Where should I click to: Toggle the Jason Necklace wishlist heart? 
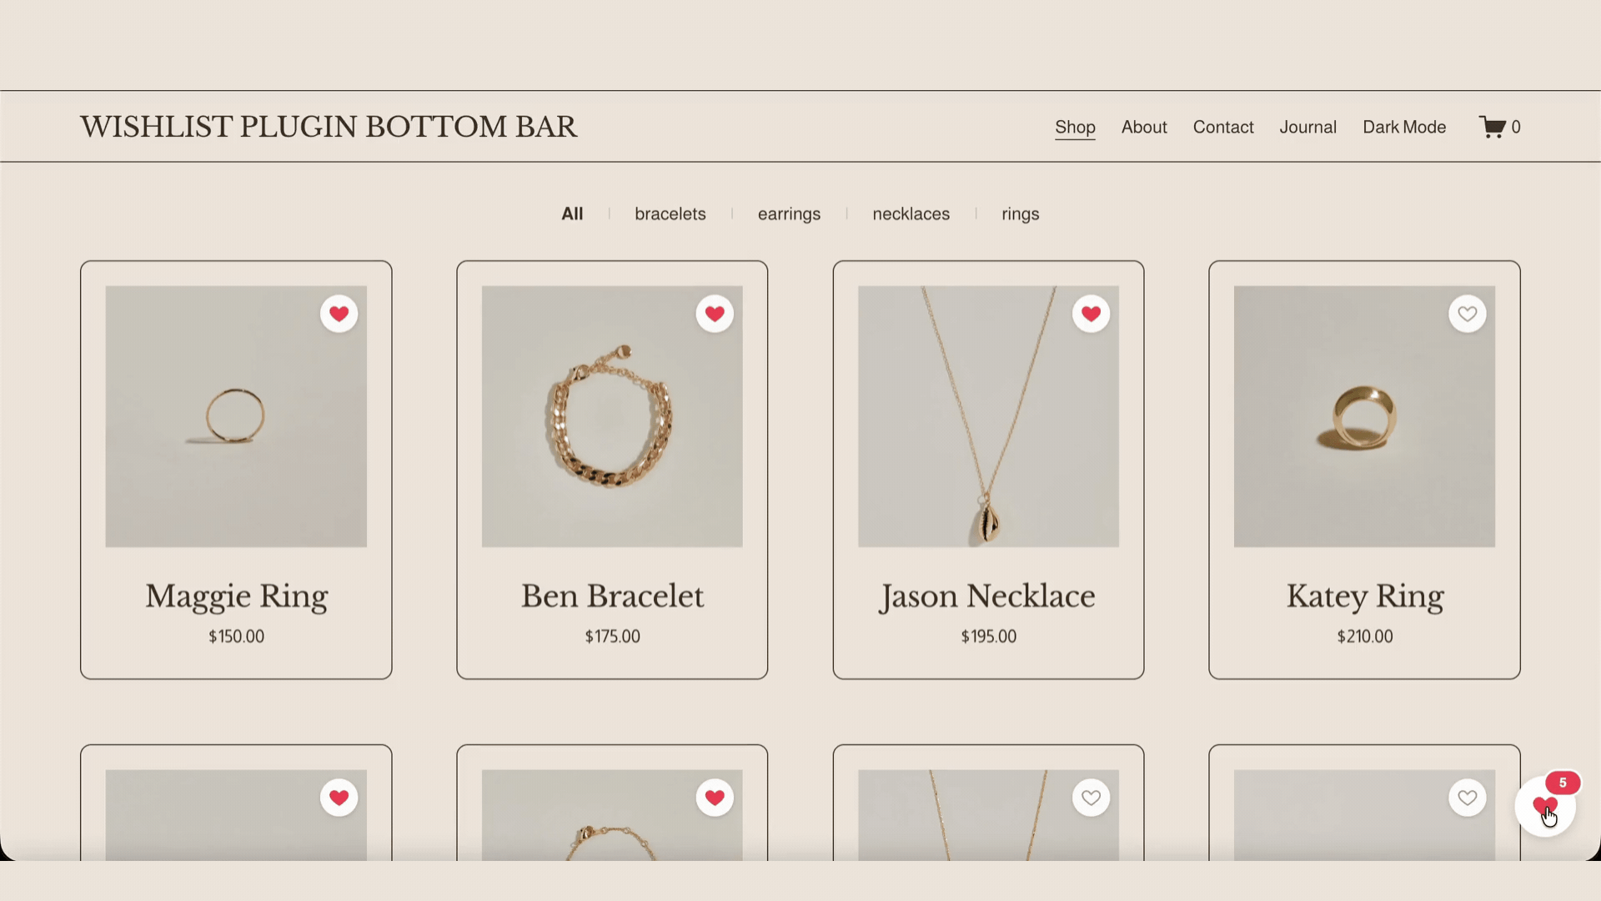(x=1091, y=314)
